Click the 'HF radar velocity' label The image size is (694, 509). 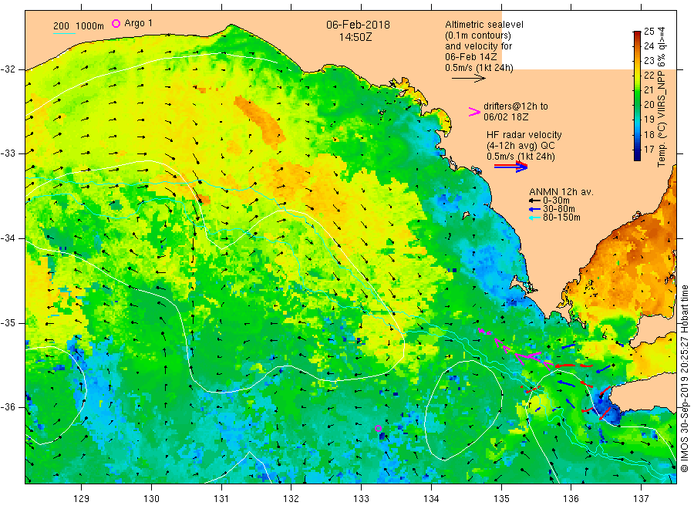click(x=524, y=135)
